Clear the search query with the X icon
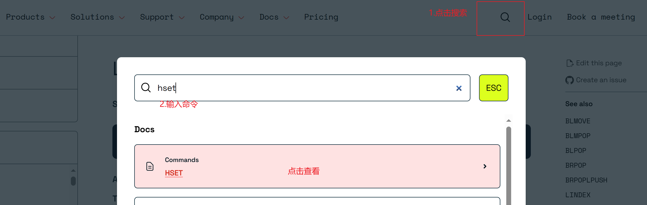 (x=459, y=88)
